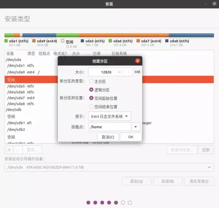Select 逻辑分区 partition type
Image resolution: width=219 pixels, height=208 pixels.
click(x=91, y=90)
